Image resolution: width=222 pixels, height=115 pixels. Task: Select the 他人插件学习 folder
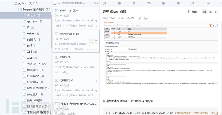[36, 106]
